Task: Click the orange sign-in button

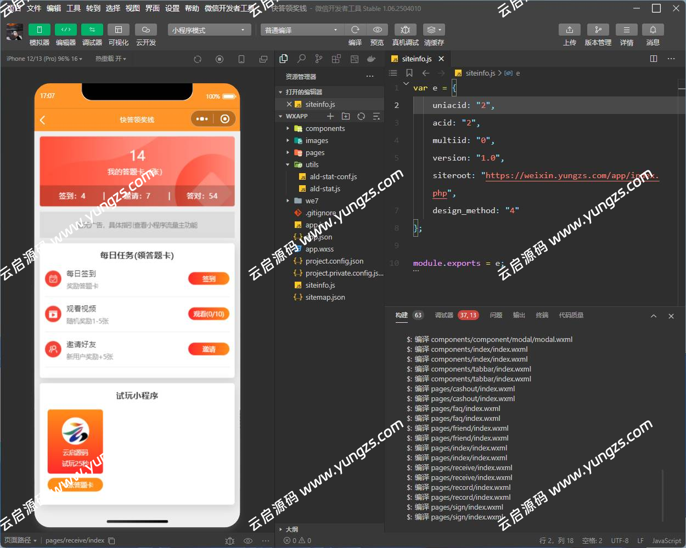Action: pos(209,279)
